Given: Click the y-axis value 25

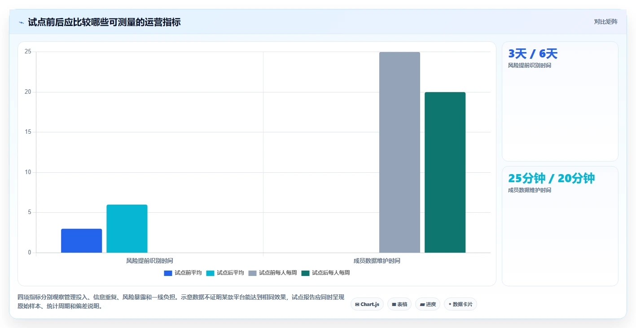Looking at the screenshot, I should coord(28,52).
